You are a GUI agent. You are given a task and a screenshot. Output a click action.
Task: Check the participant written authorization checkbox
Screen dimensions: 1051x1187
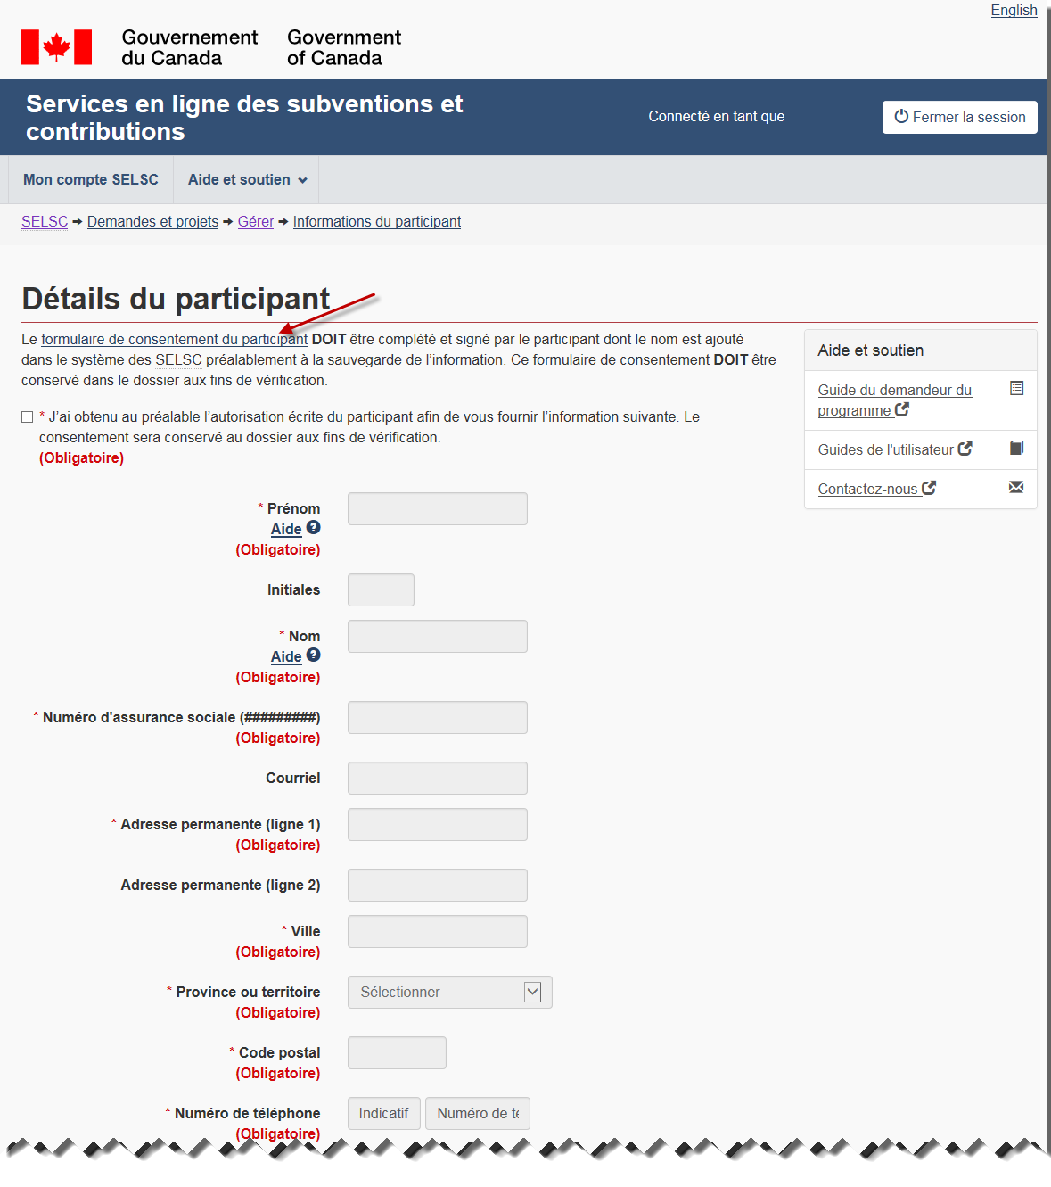click(x=28, y=417)
